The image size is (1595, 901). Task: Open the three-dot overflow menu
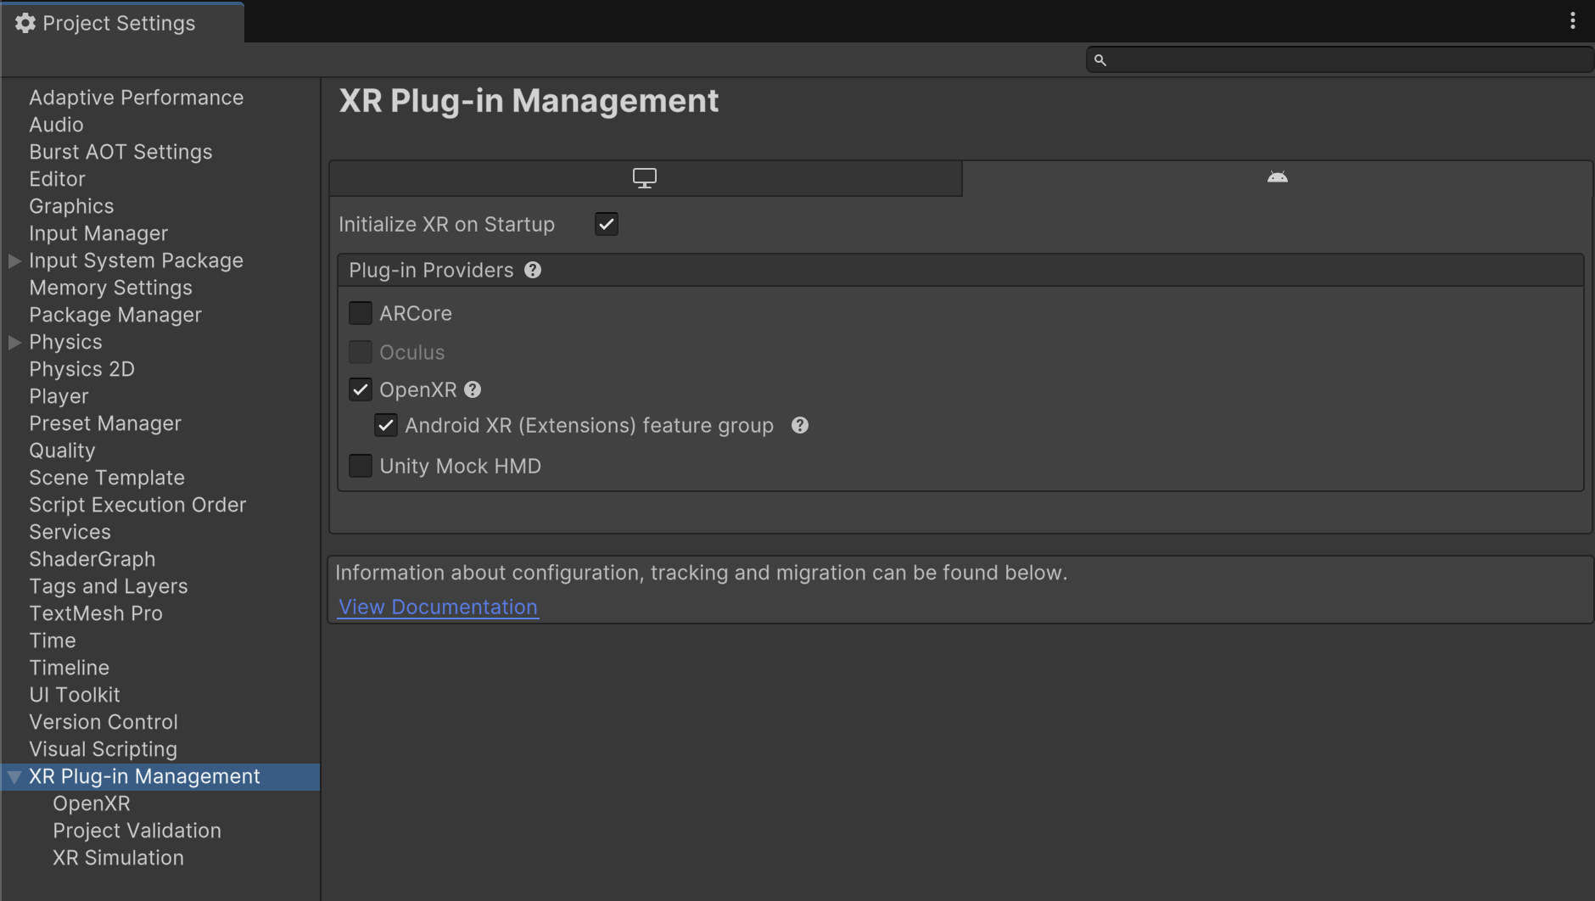[1575, 20]
